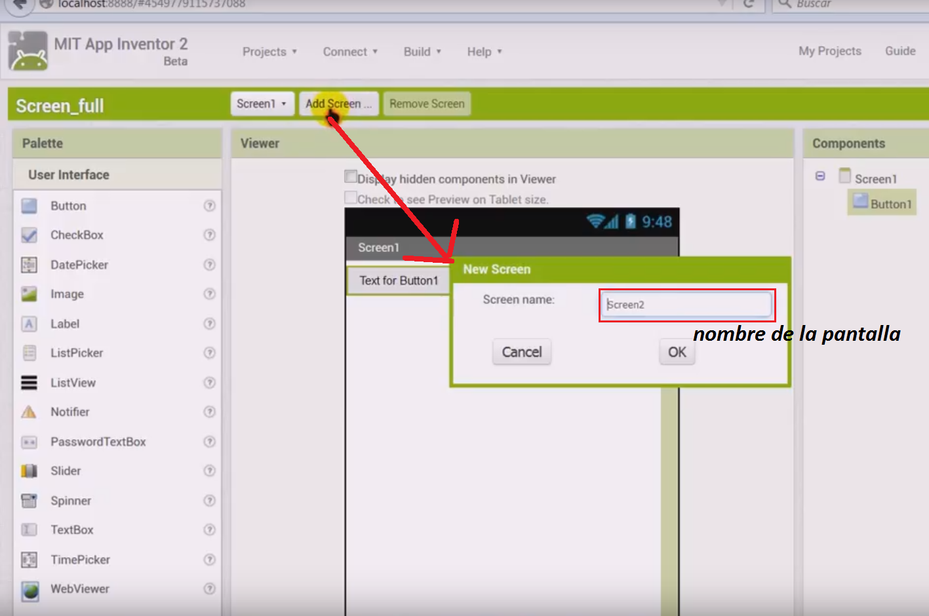
Task: Cancel the New Screen dialog
Action: coord(521,352)
